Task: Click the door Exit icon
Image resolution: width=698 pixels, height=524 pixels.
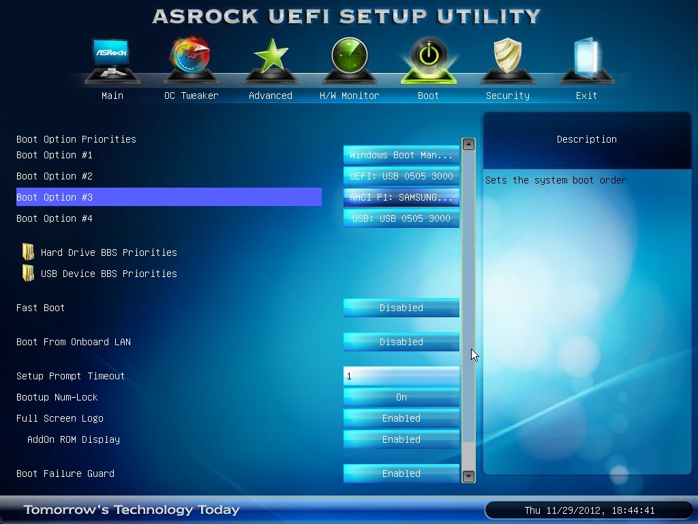Action: (586, 60)
